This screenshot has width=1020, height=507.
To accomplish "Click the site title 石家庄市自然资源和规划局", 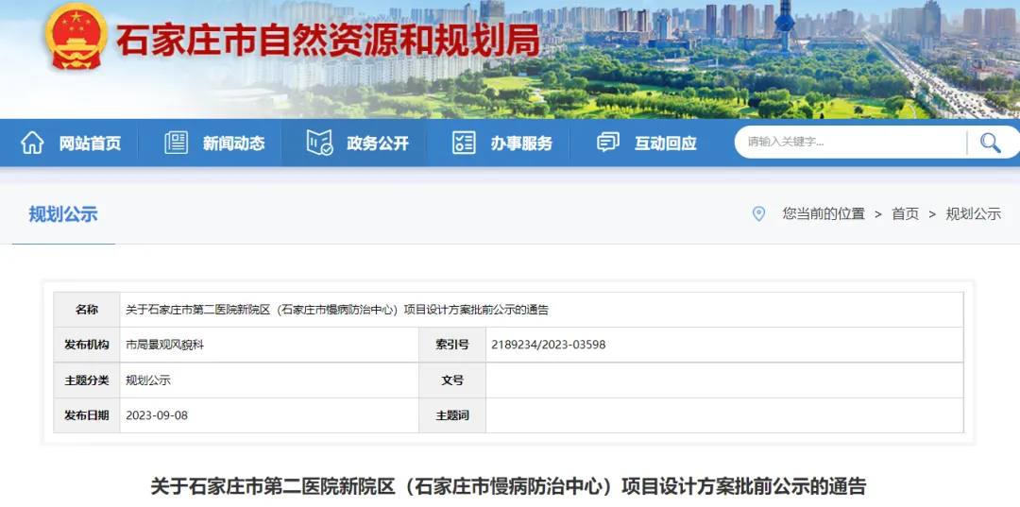I will pyautogui.click(x=328, y=41).
